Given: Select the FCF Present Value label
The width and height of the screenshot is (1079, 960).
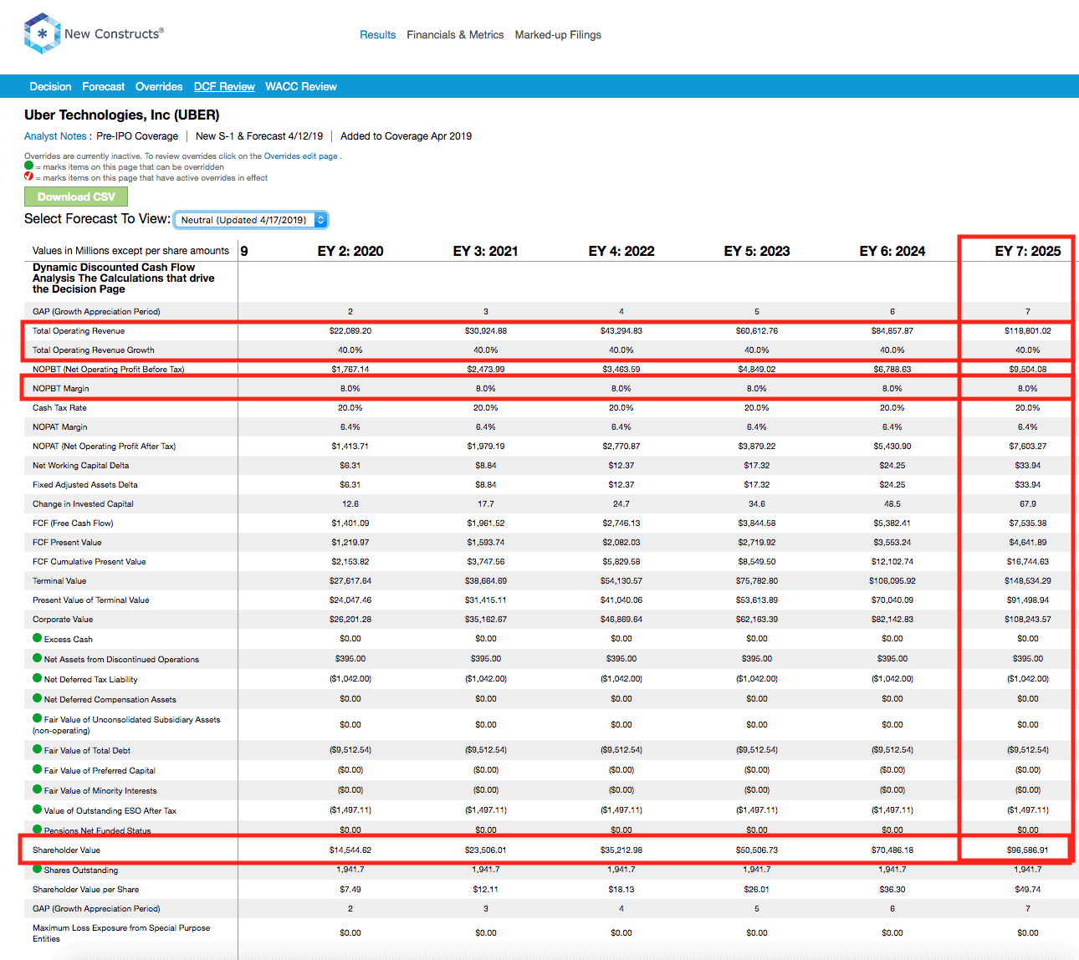Looking at the screenshot, I should pyautogui.click(x=67, y=543).
